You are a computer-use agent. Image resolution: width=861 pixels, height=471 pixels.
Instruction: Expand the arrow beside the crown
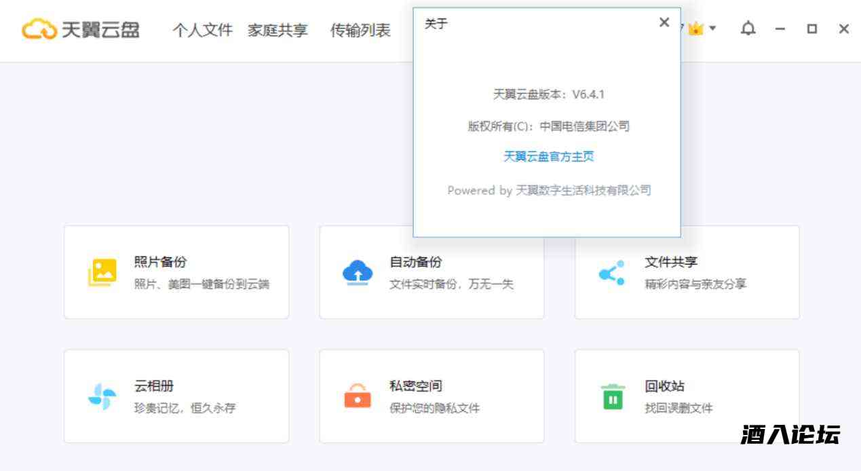point(712,30)
